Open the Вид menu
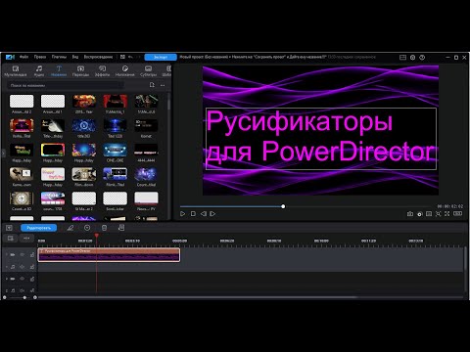 click(x=75, y=57)
